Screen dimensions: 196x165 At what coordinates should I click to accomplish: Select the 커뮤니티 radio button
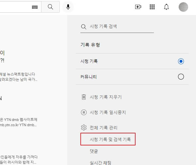tap(181, 77)
